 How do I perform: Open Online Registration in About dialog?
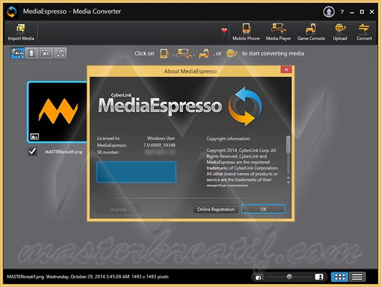216,209
